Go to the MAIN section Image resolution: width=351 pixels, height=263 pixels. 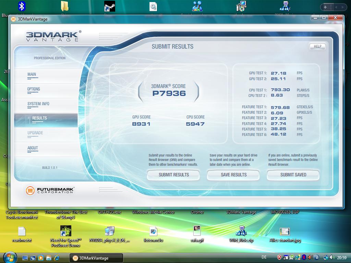[46, 76]
